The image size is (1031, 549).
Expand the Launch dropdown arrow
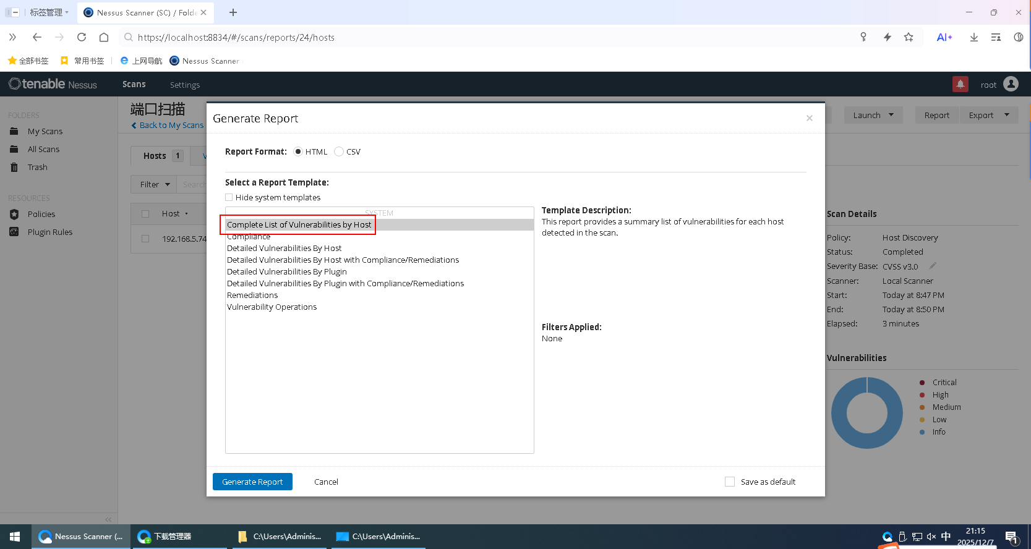point(891,115)
